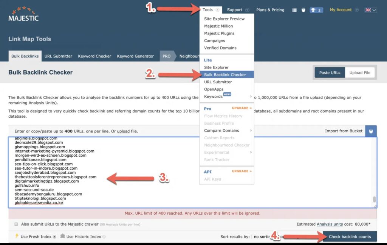387x245 pixels.
Task: Open Plans & Pricing page
Action: coord(270,10)
